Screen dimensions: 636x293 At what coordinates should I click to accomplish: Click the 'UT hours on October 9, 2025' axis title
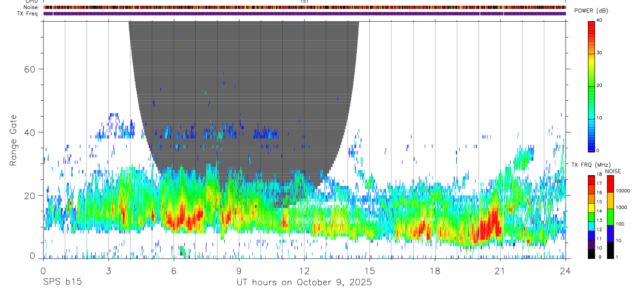(304, 283)
